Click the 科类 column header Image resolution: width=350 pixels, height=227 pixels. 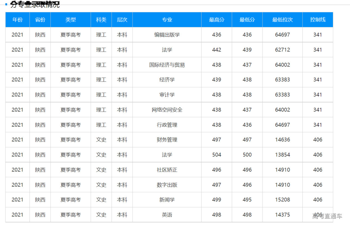[101, 20]
